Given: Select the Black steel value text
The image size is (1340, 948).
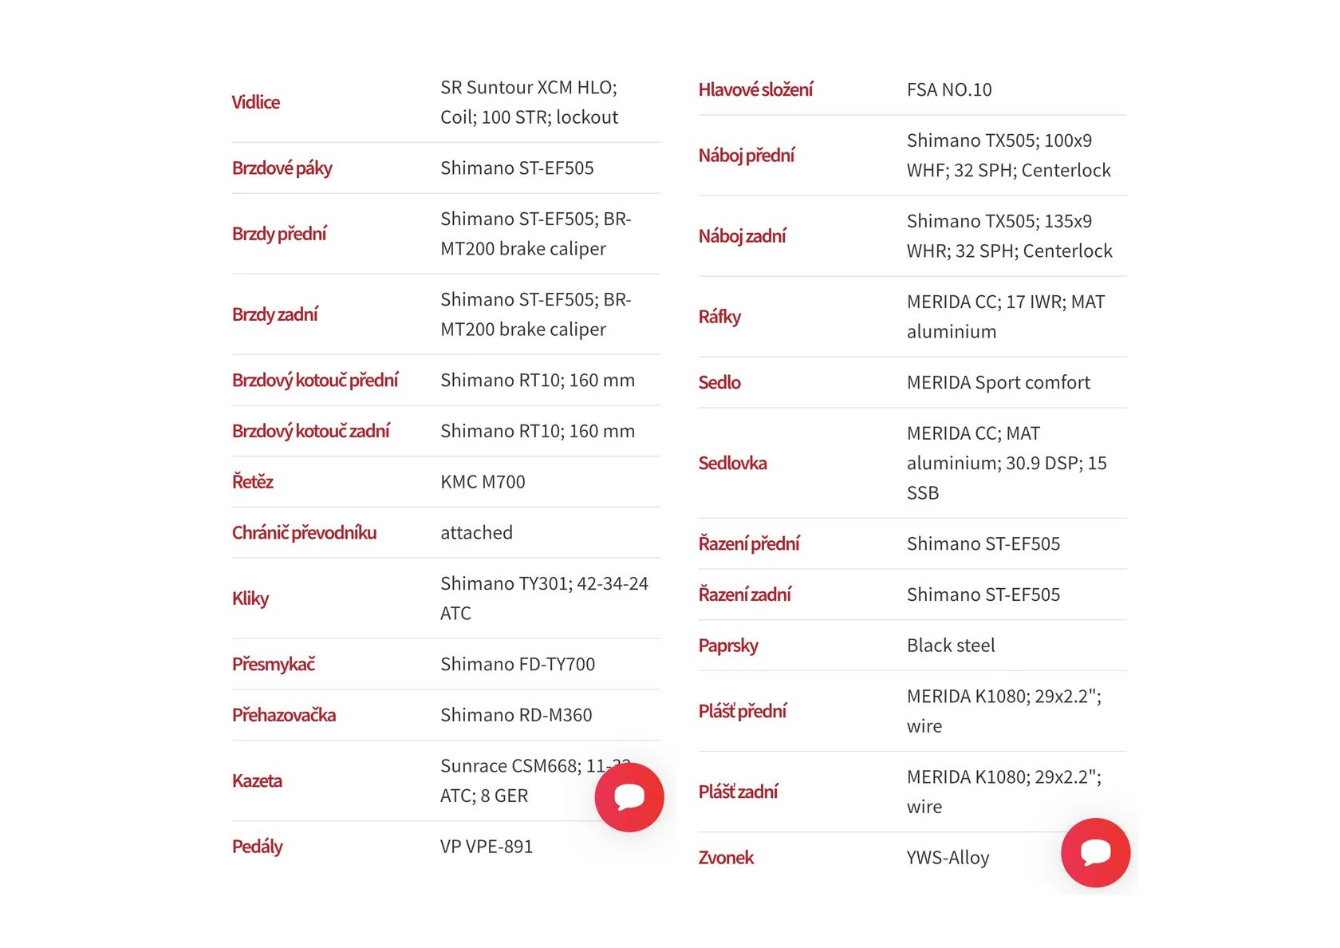Looking at the screenshot, I should (950, 646).
